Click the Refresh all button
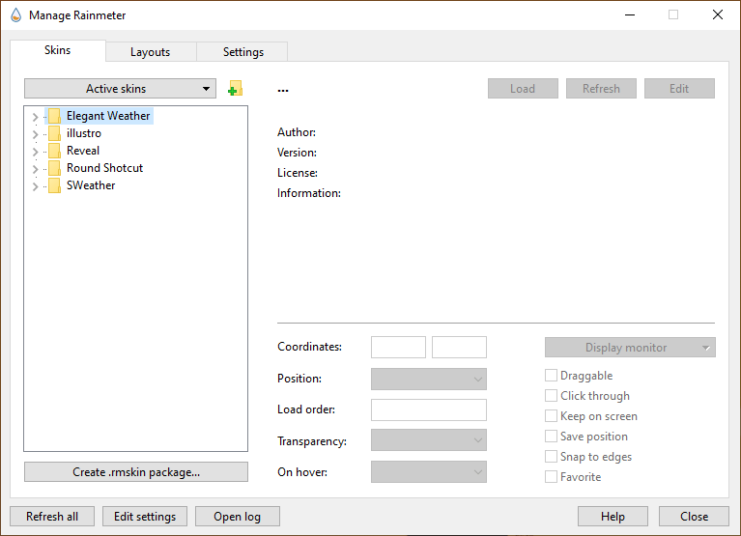The height and width of the screenshot is (536, 741). click(x=52, y=517)
